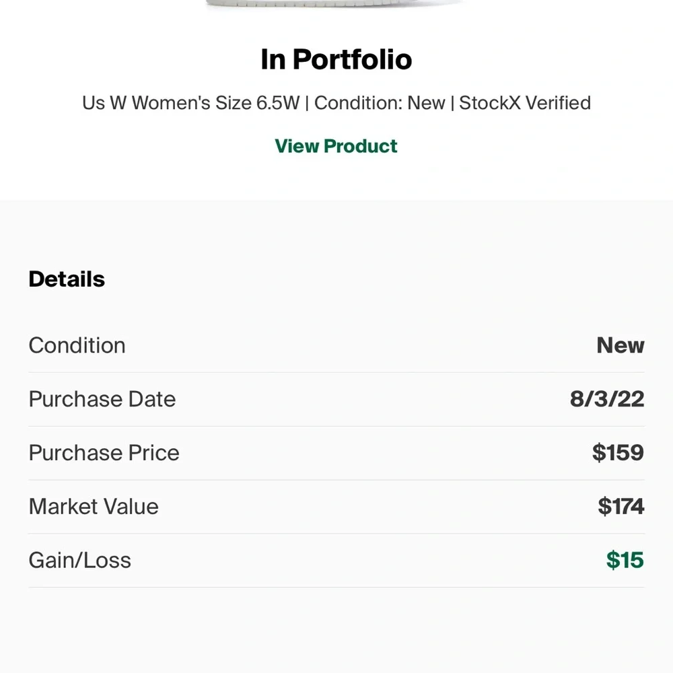
Task: Tap the Condition: New subtitle text
Action: click(380, 103)
